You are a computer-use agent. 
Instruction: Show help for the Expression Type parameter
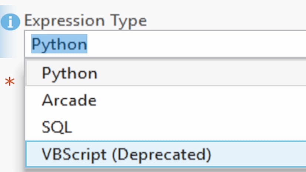[10, 22]
